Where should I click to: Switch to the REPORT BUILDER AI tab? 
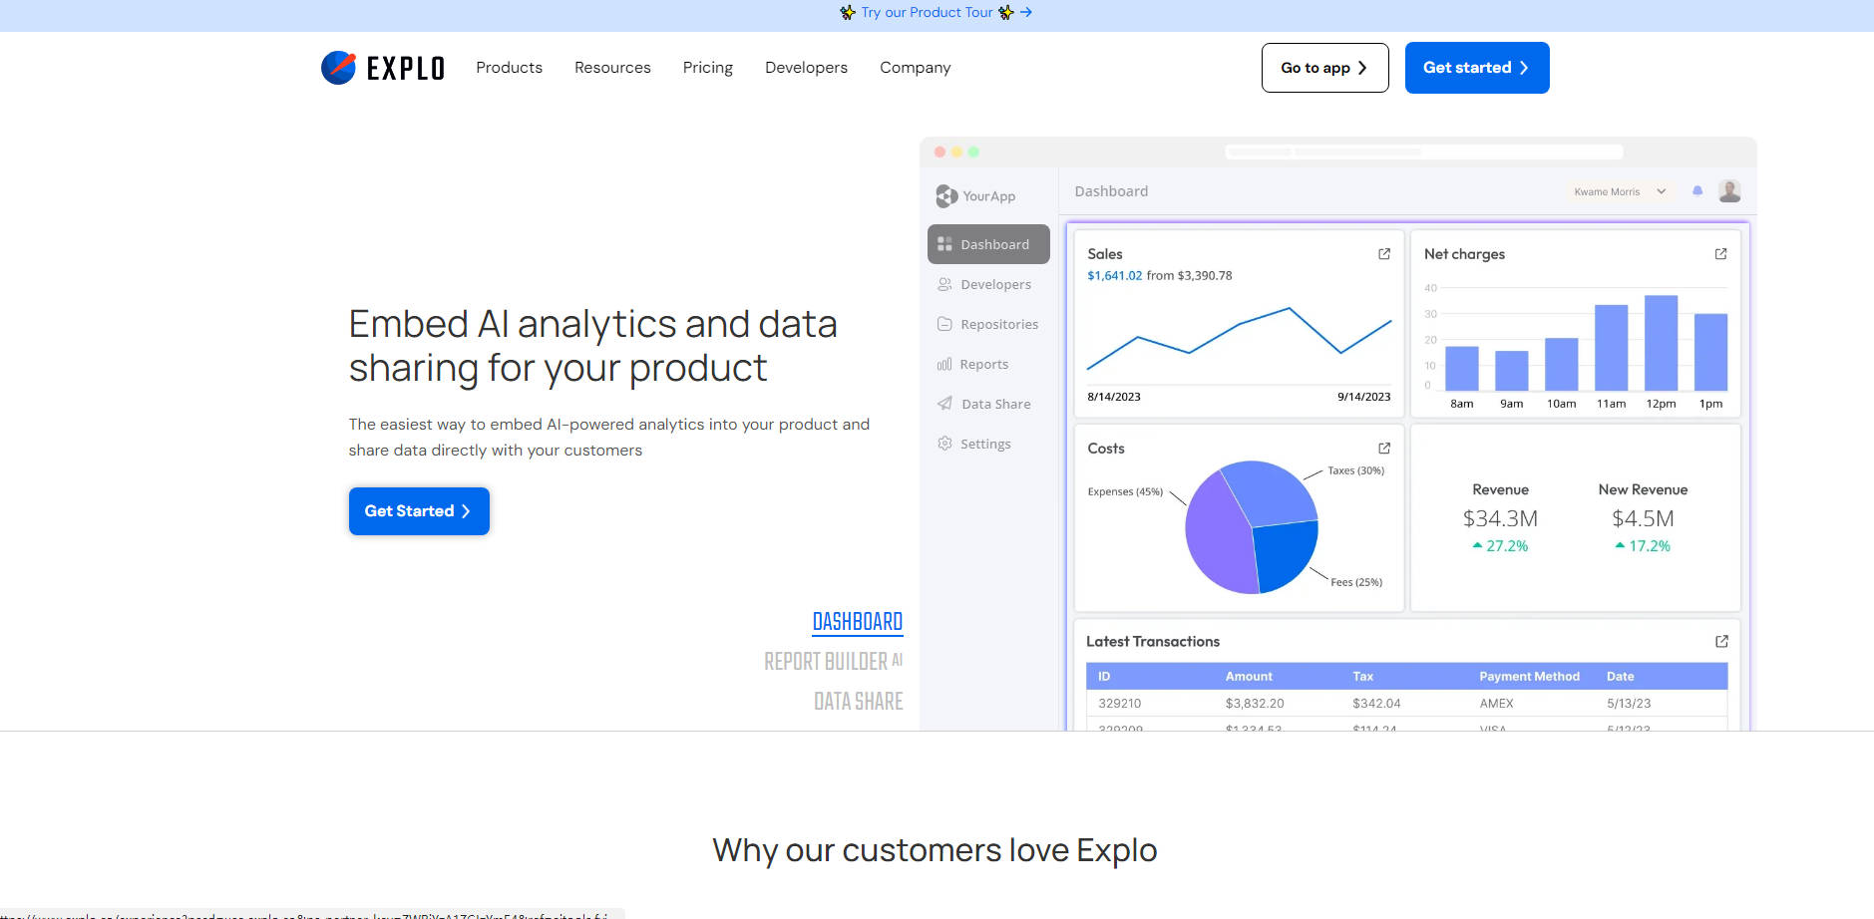[x=833, y=660]
